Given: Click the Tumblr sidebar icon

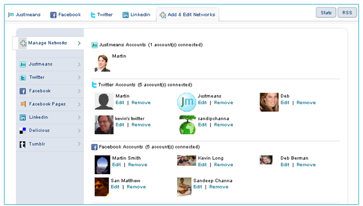Looking at the screenshot, I should [x=22, y=145].
